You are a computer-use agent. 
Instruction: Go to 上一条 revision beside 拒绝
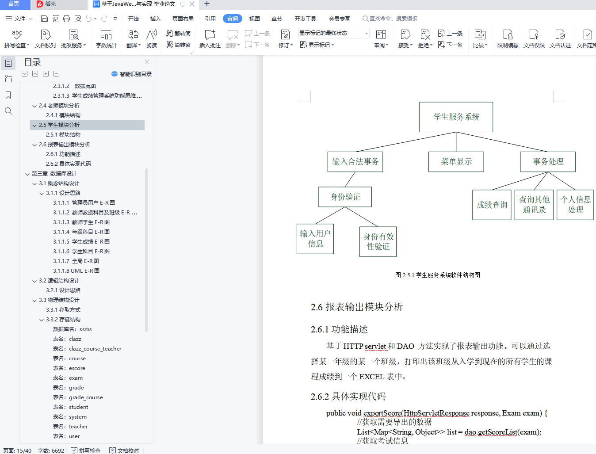coord(450,33)
